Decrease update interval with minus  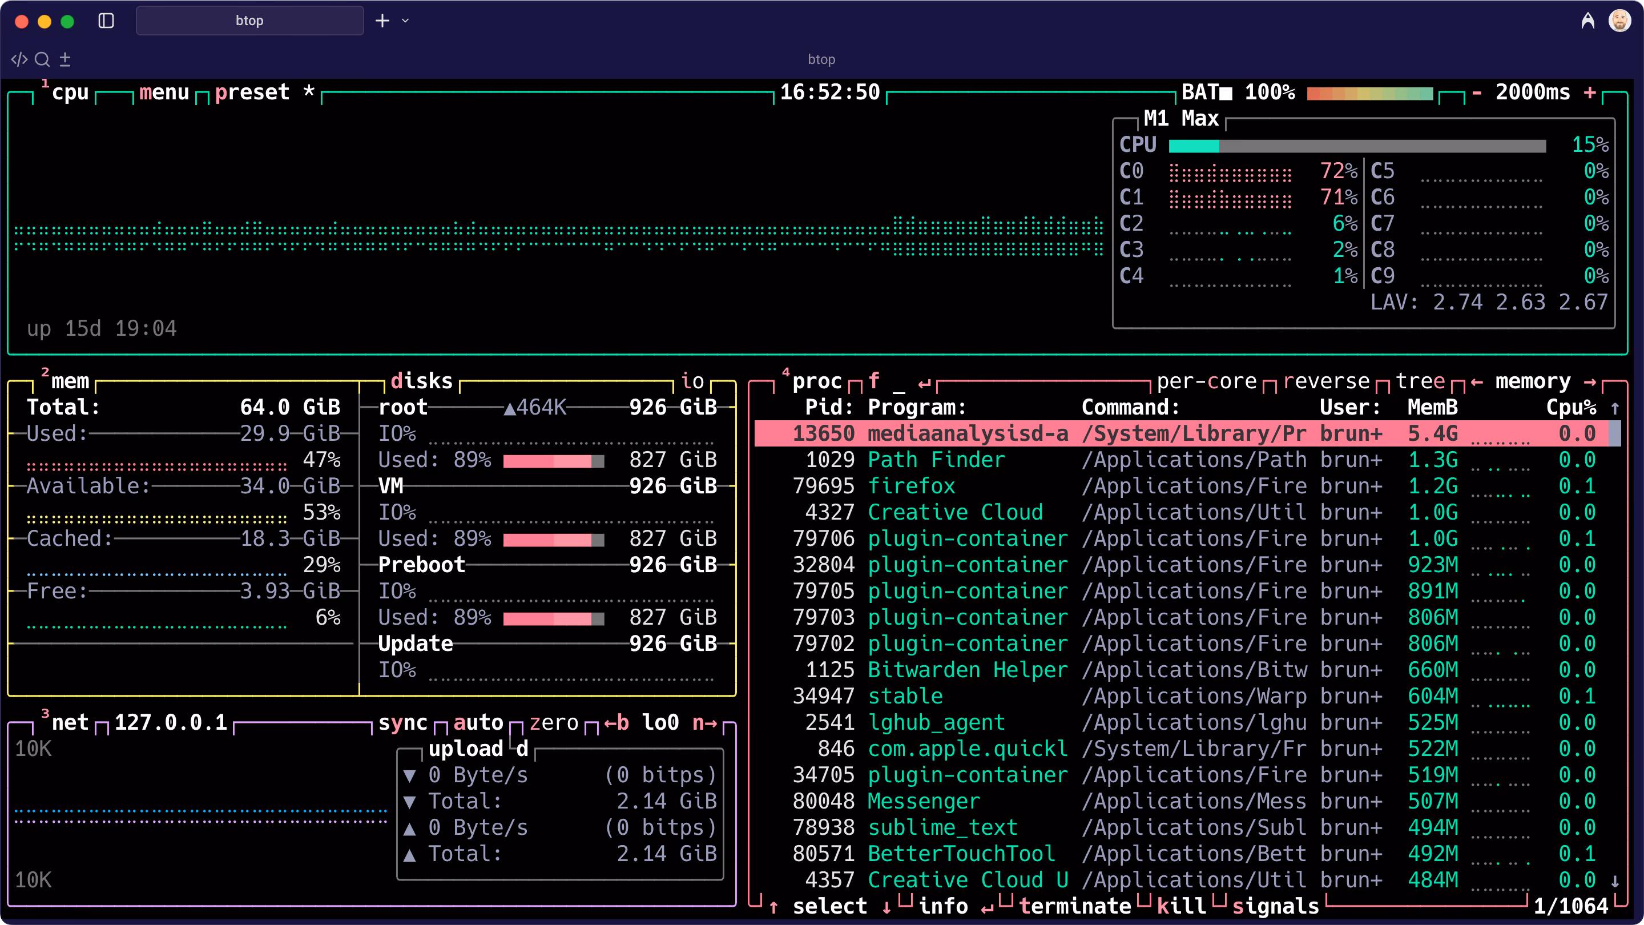[x=1477, y=92]
